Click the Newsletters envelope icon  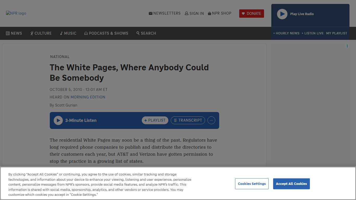click(x=150, y=13)
